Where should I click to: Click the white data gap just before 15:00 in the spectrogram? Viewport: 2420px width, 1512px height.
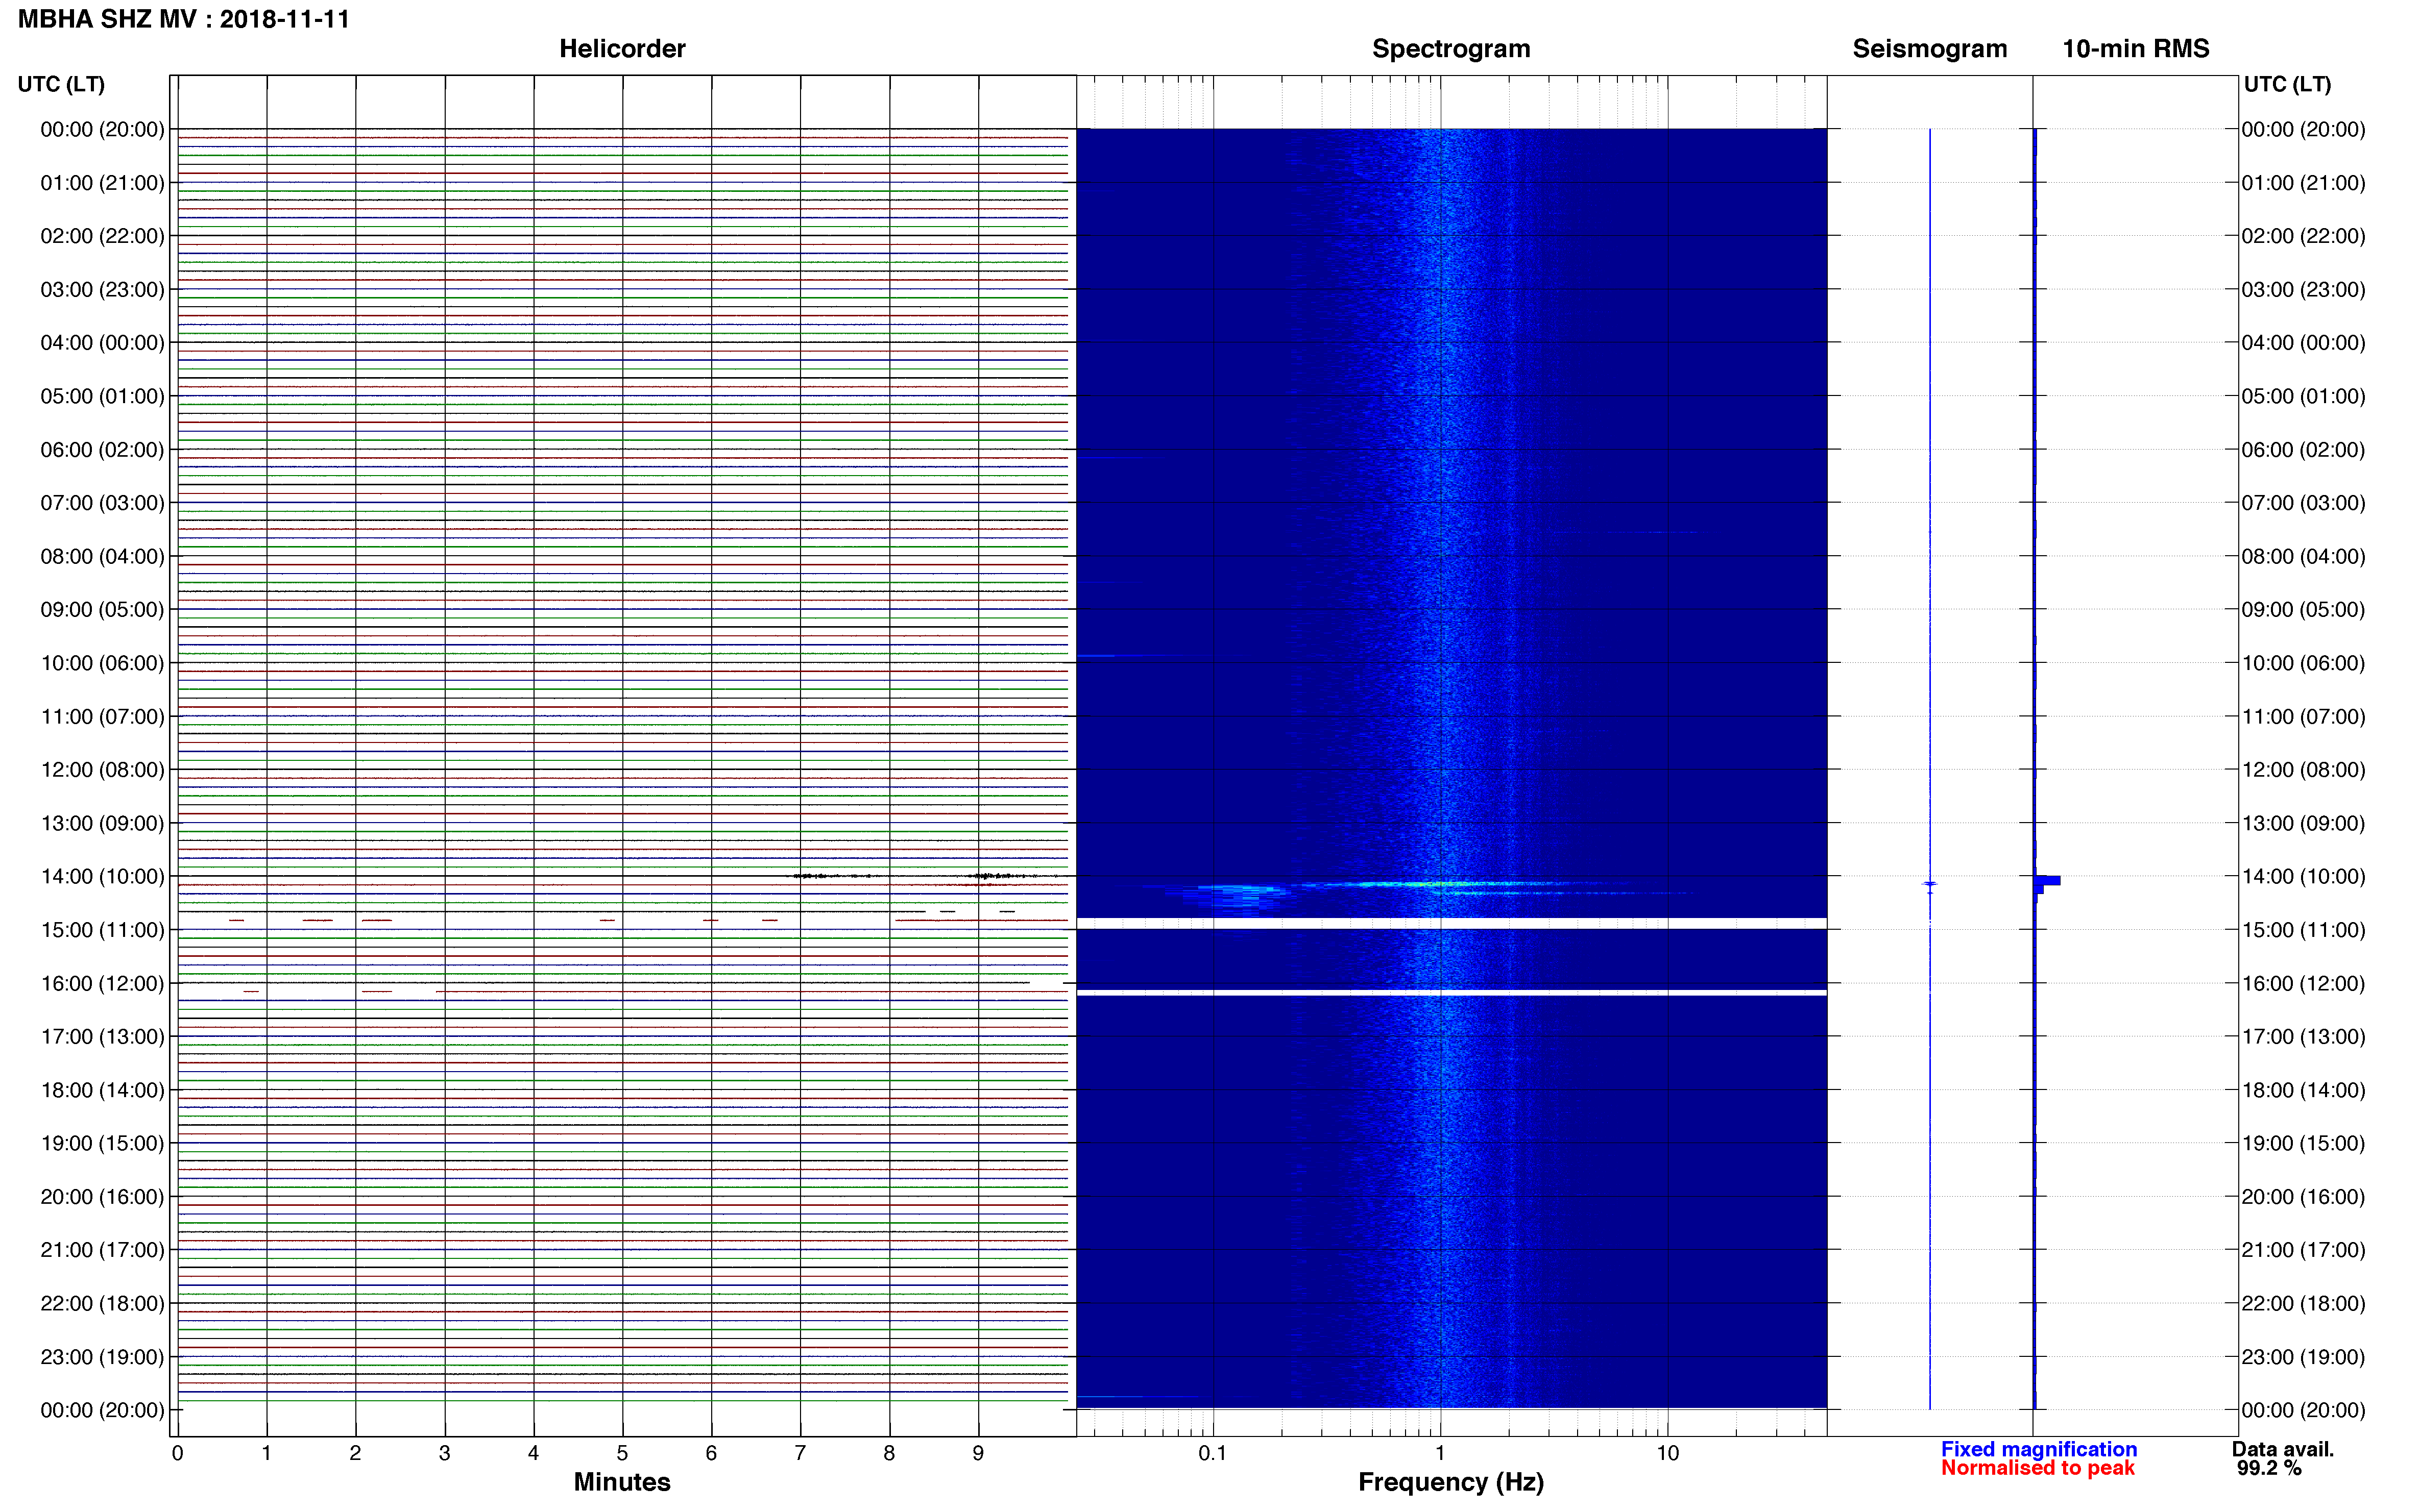pyautogui.click(x=1451, y=923)
